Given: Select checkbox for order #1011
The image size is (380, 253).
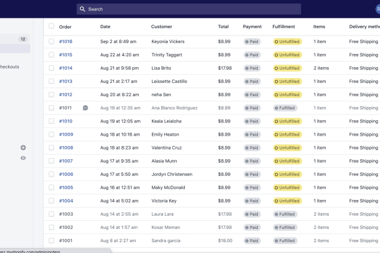Looking at the screenshot, I should tap(51, 108).
